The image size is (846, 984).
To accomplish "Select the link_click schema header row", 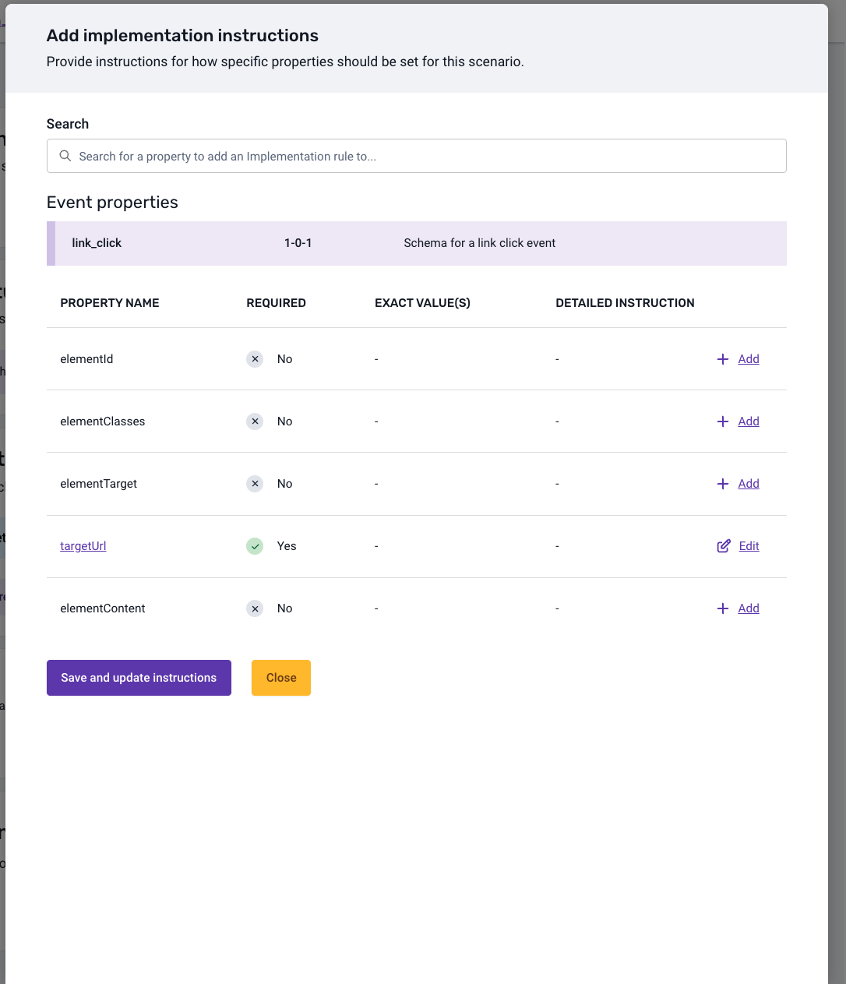I will coord(417,243).
